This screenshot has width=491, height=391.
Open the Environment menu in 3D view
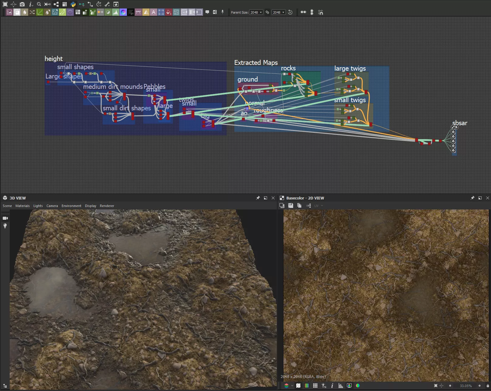pos(71,206)
